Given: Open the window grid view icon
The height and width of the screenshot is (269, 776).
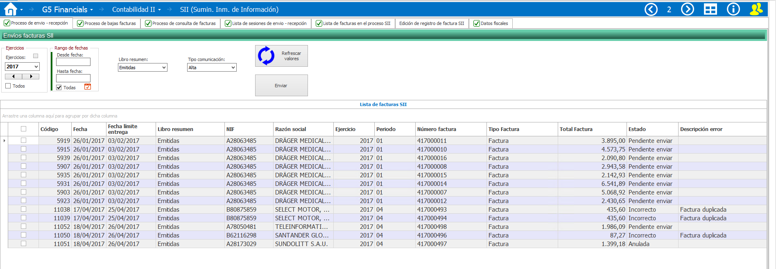Looking at the screenshot, I should click(x=710, y=9).
